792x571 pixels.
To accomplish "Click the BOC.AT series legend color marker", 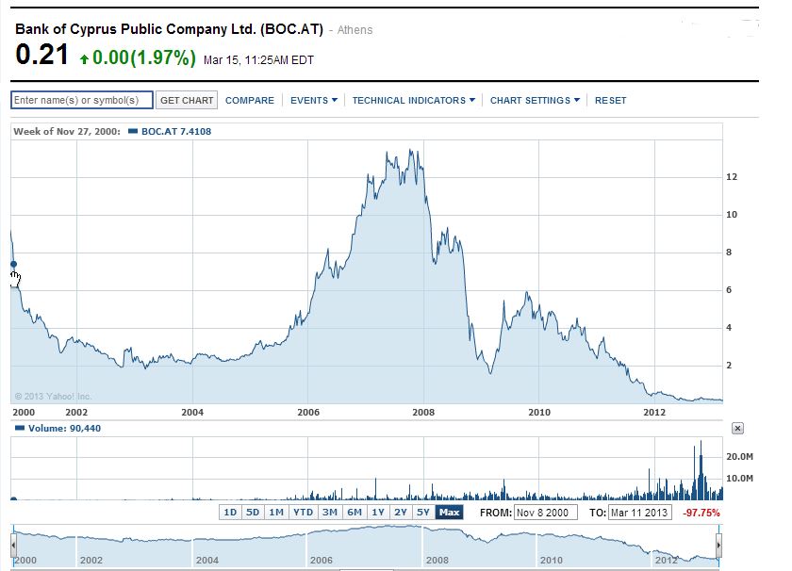I will 133,131.
